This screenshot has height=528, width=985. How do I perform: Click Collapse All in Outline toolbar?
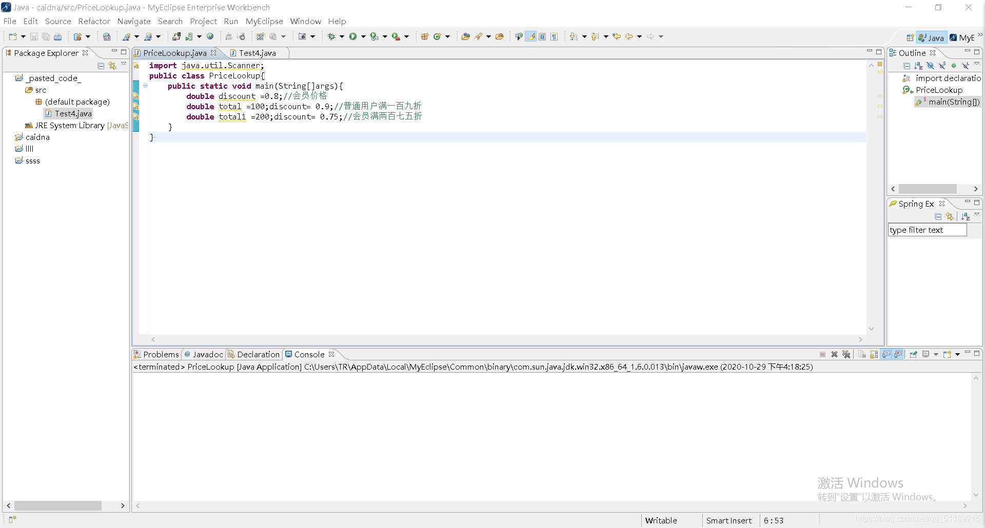tap(907, 66)
